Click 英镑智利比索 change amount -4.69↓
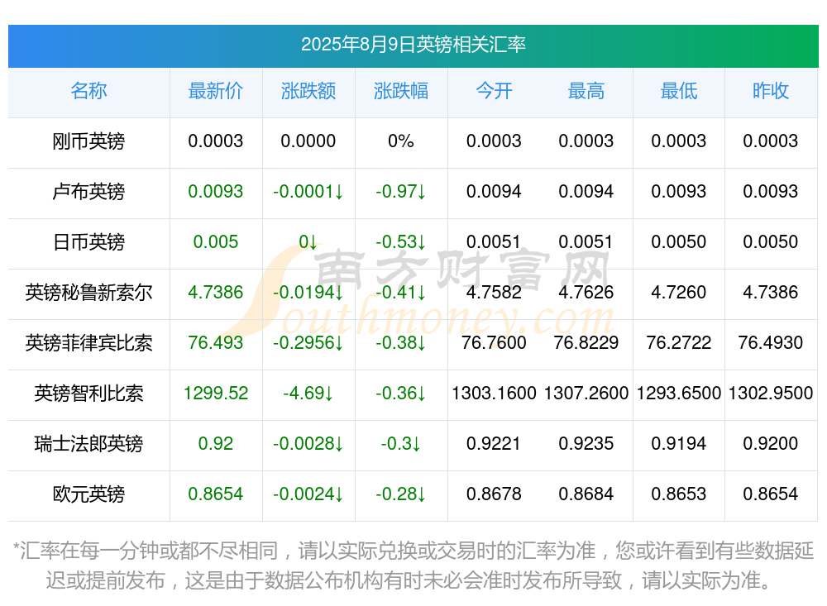The image size is (827, 606). tap(308, 394)
